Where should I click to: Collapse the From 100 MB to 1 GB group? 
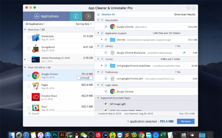25,67
